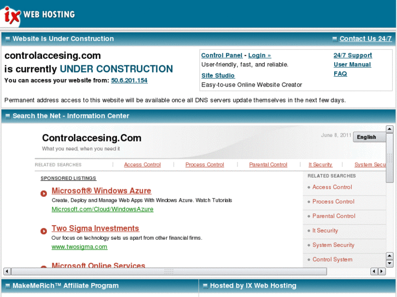Click the June 8, 2011 date text
The image size is (397, 297).
click(x=336, y=135)
